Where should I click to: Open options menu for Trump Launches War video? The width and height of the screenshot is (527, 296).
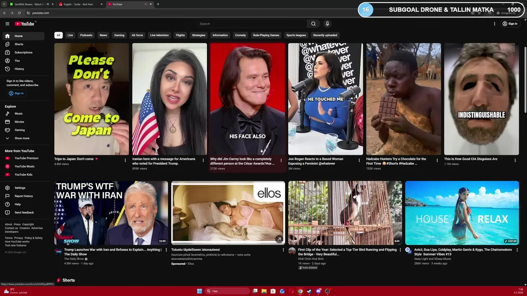coord(166,250)
